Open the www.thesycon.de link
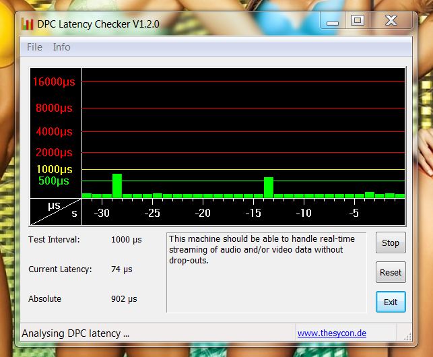 coord(332,333)
